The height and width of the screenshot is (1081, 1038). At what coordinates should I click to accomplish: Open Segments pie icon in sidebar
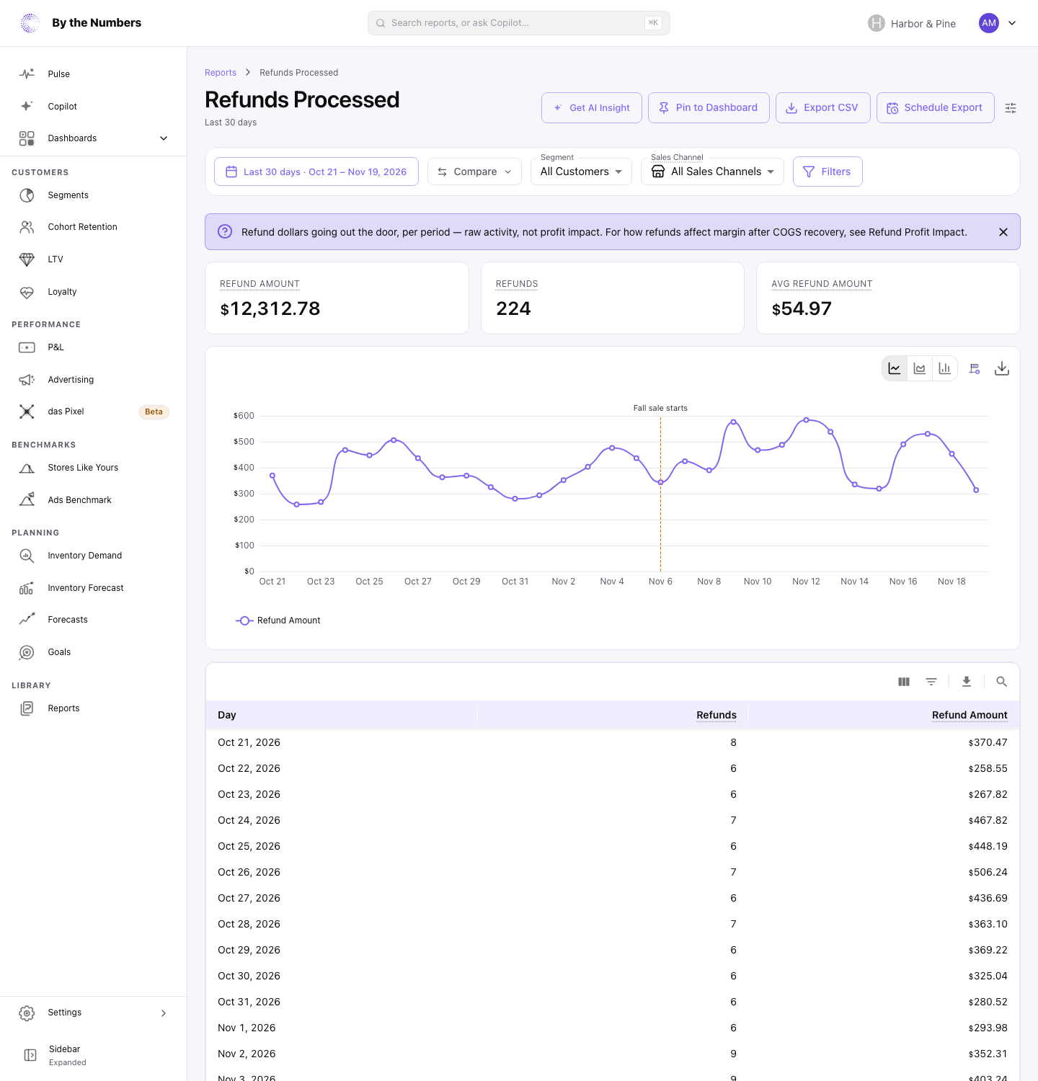27,195
